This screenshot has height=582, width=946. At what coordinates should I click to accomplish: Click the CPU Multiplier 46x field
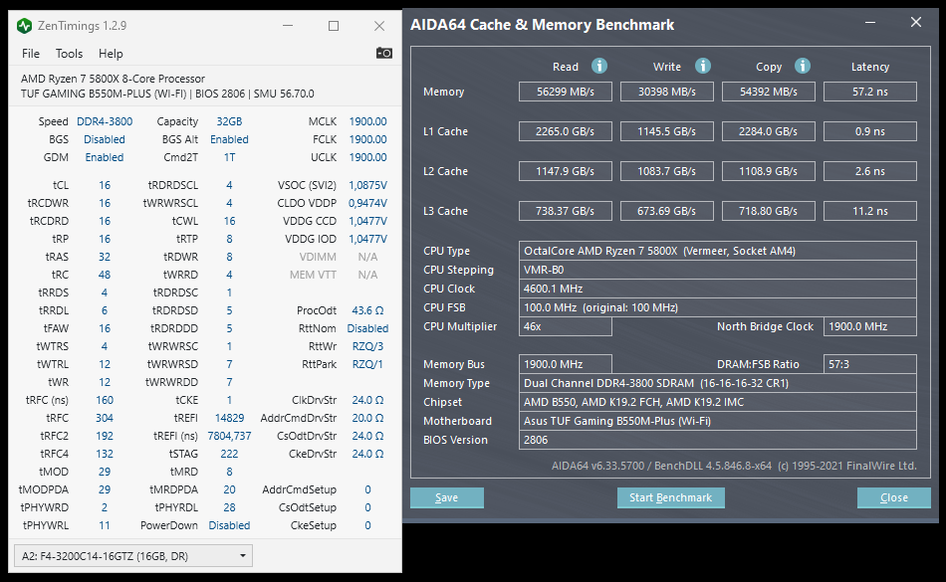tap(566, 326)
